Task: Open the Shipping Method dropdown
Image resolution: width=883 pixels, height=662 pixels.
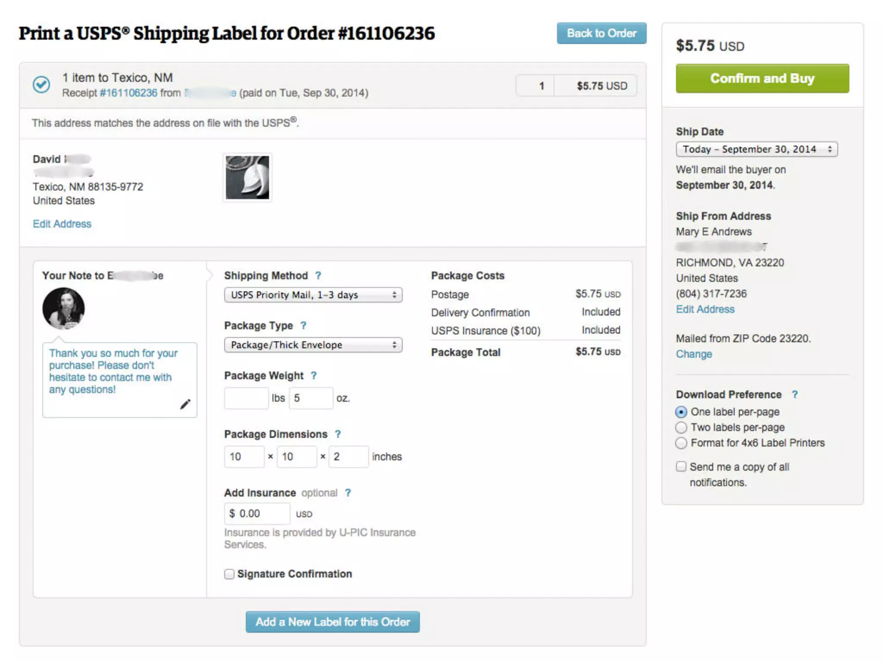Action: (x=313, y=295)
